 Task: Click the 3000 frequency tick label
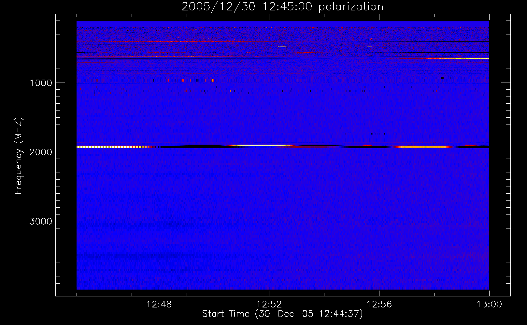(x=41, y=221)
